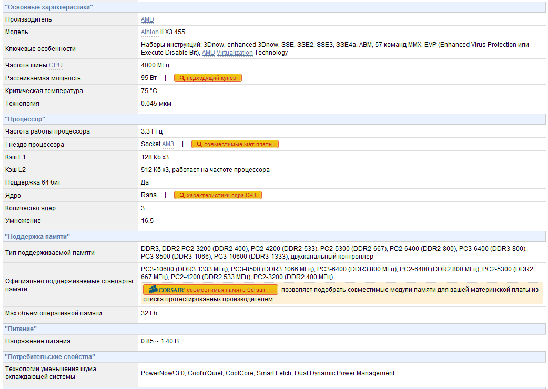Image resolution: width=548 pixels, height=389 pixels.
Task: Select the 64-bit support value Да
Action: coord(145,182)
